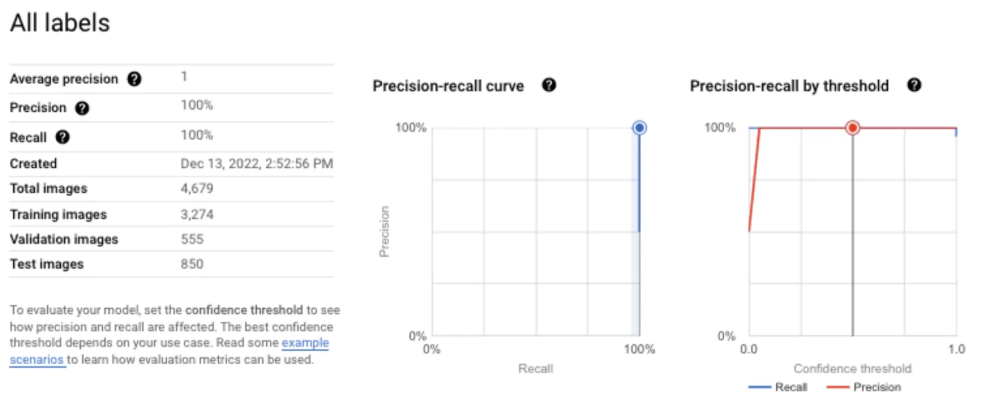
Task: Open the Recall help tooltip
Action: click(x=61, y=137)
